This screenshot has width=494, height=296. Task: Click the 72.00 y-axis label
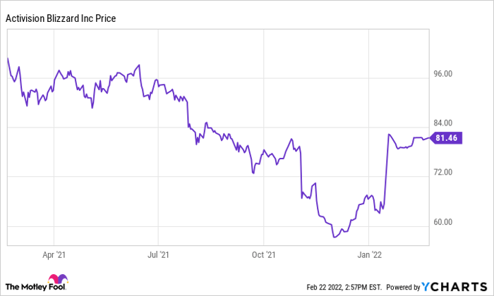(x=446, y=173)
